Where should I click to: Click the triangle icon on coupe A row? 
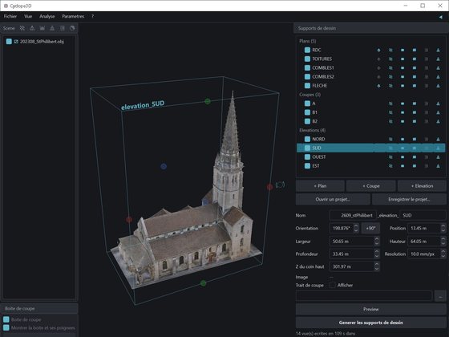coord(438,104)
